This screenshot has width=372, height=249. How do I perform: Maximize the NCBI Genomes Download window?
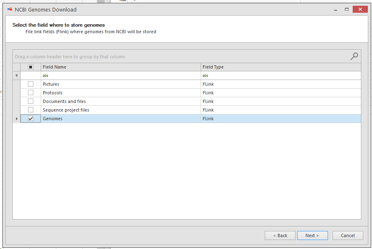(x=347, y=9)
